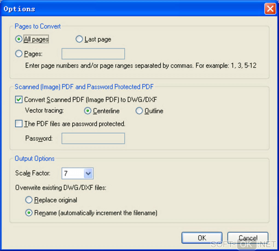Viewport: 279px width, 251px height.
Task: Click the Pages to Convert group label
Action: pyautogui.click(x=38, y=26)
